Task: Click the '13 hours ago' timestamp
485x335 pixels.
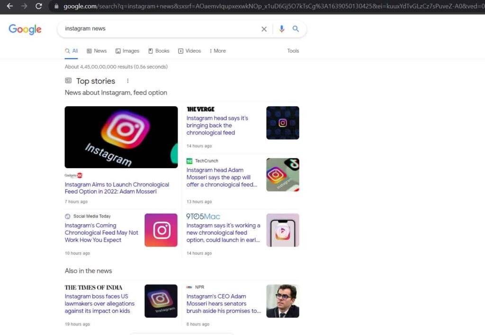Action: pos(199,202)
